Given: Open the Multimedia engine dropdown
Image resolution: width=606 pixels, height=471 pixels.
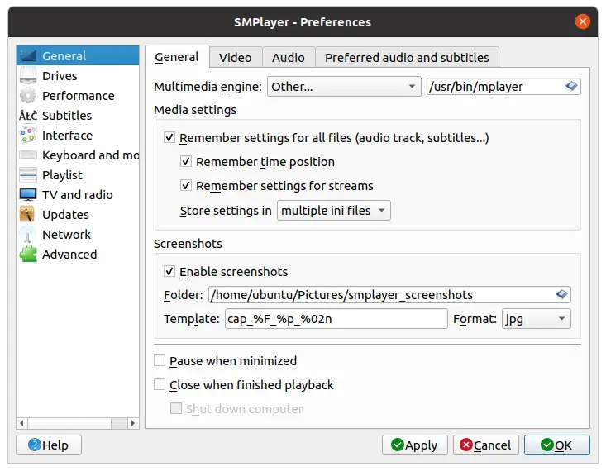Looking at the screenshot, I should pyautogui.click(x=344, y=86).
